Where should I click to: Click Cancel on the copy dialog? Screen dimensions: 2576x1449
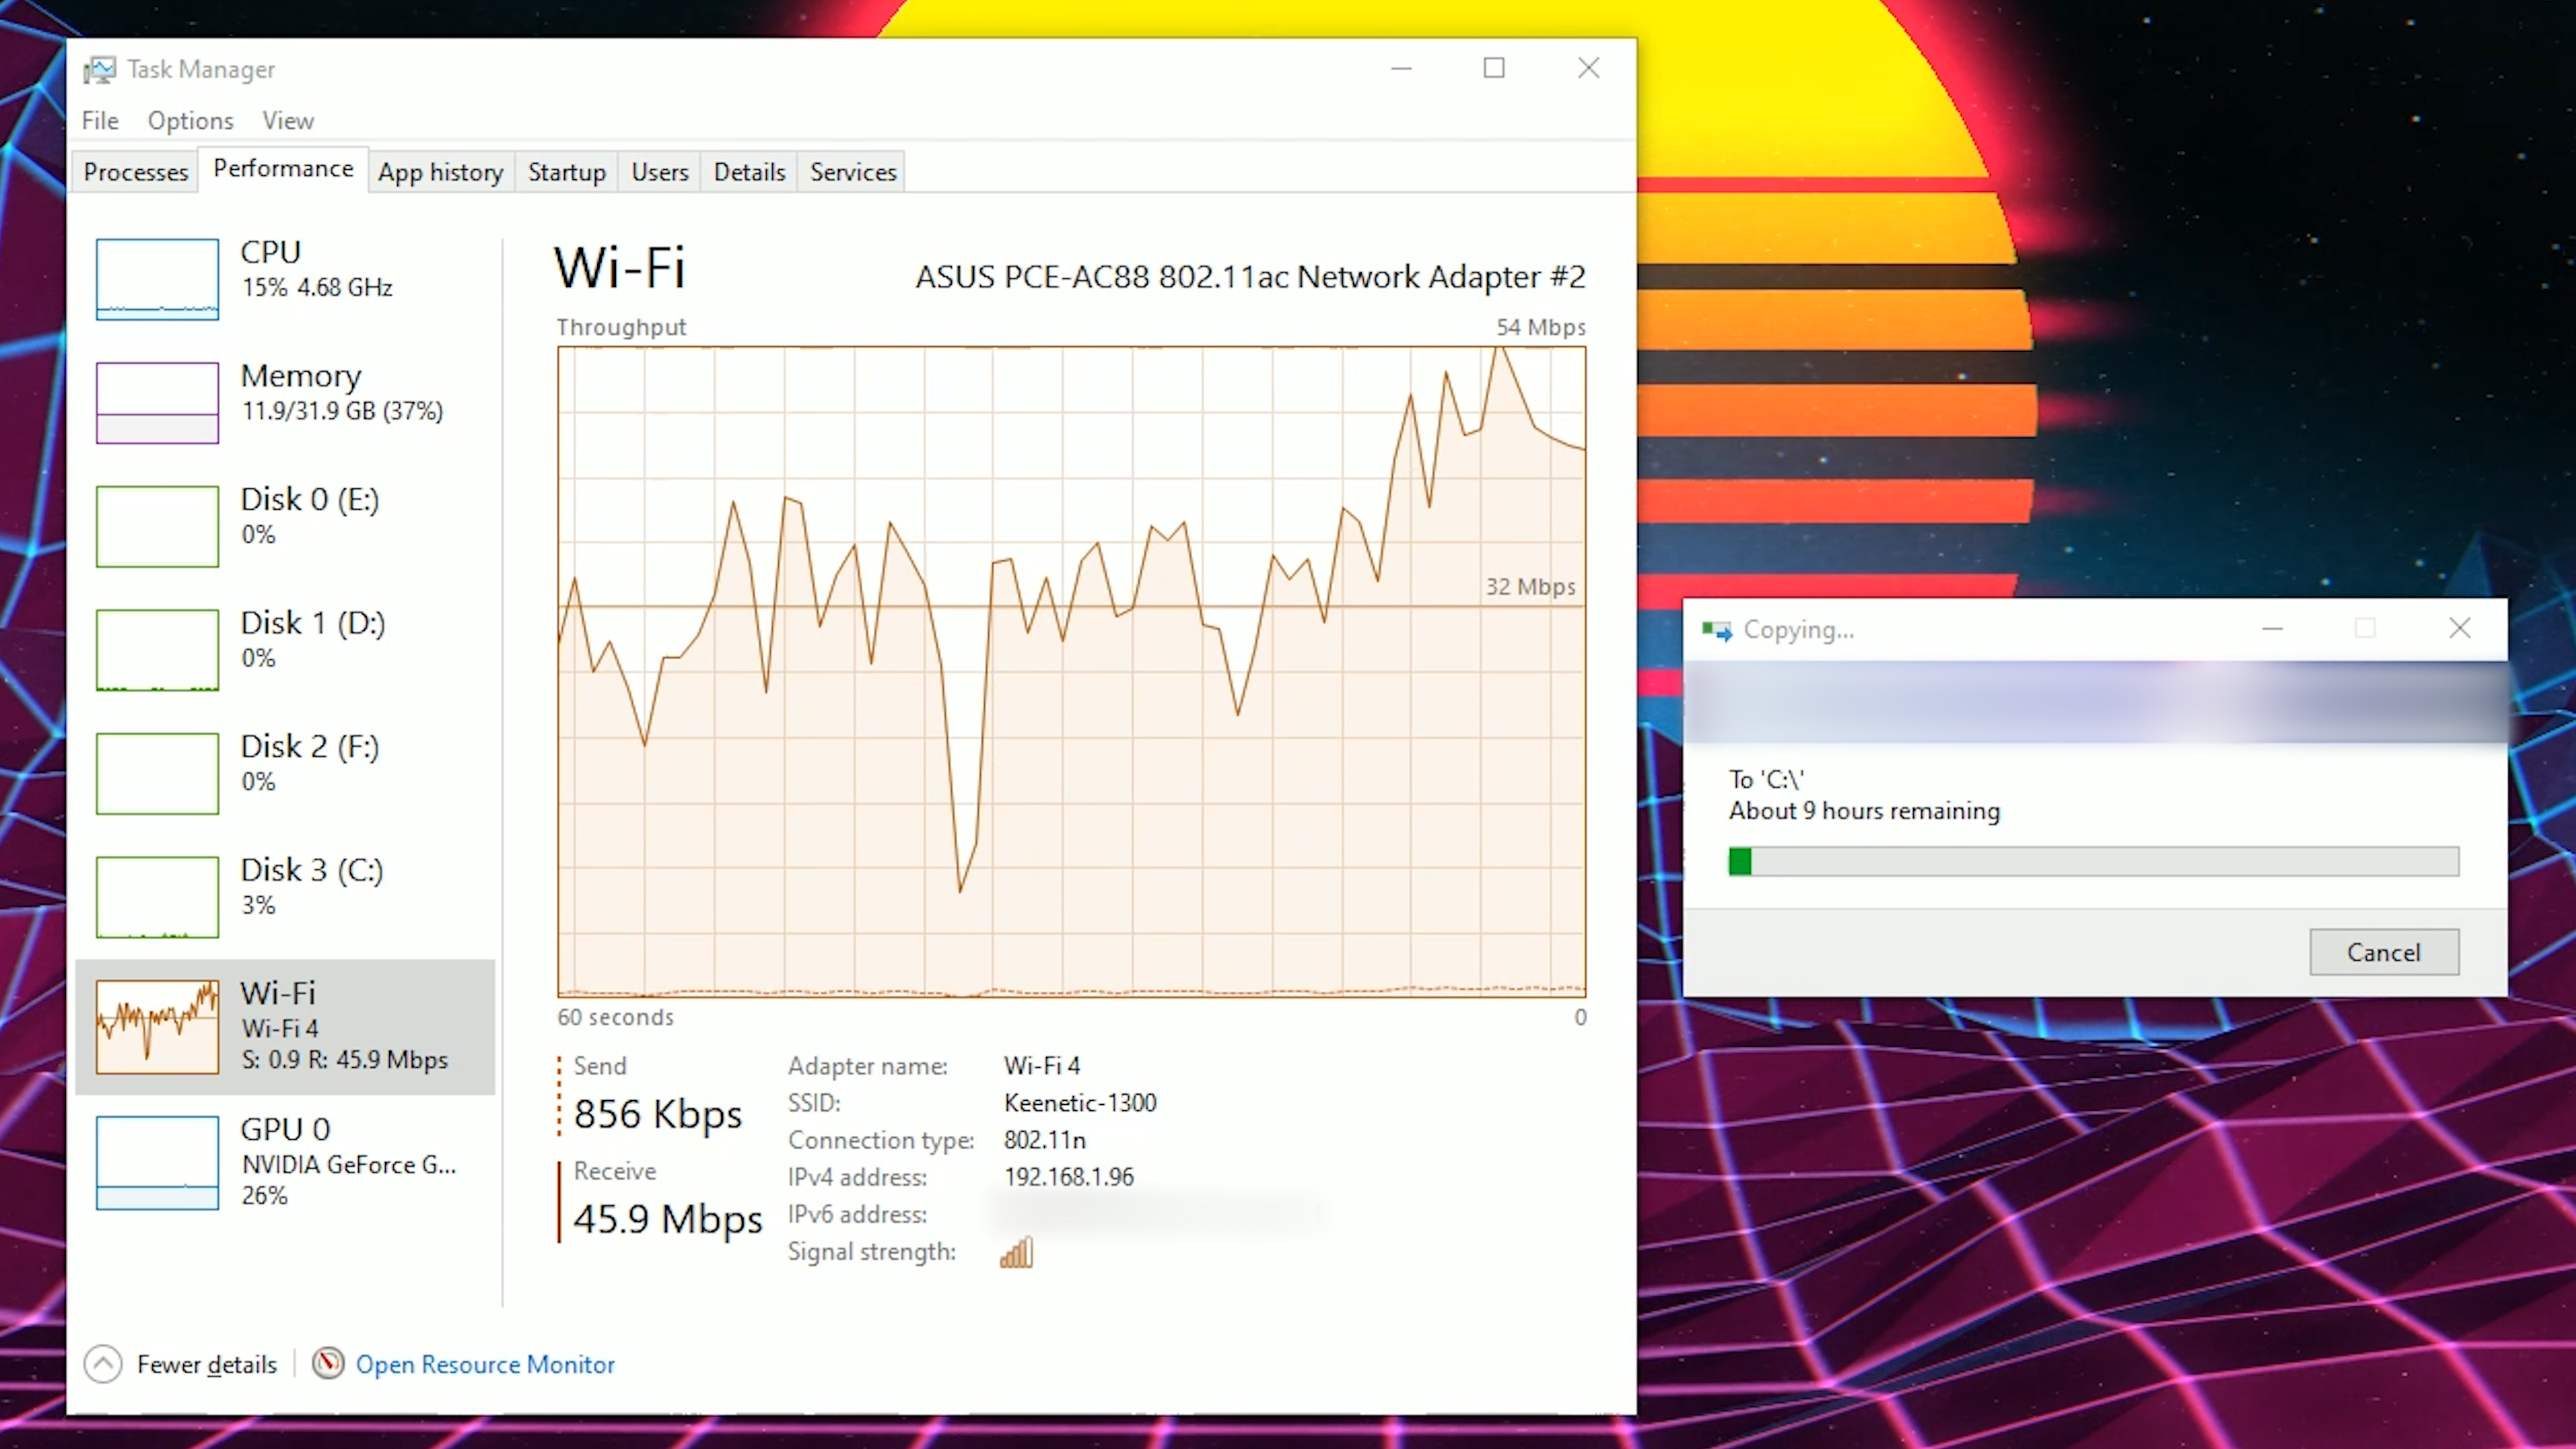[2383, 952]
